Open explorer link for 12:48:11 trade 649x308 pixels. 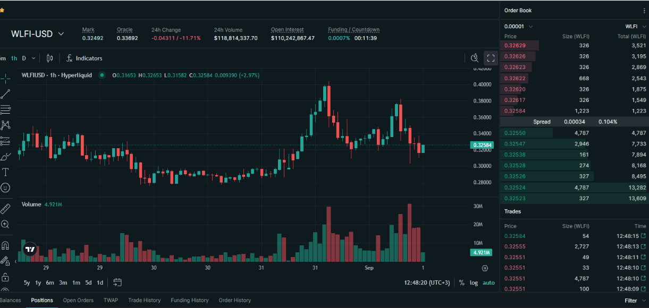click(x=643, y=257)
